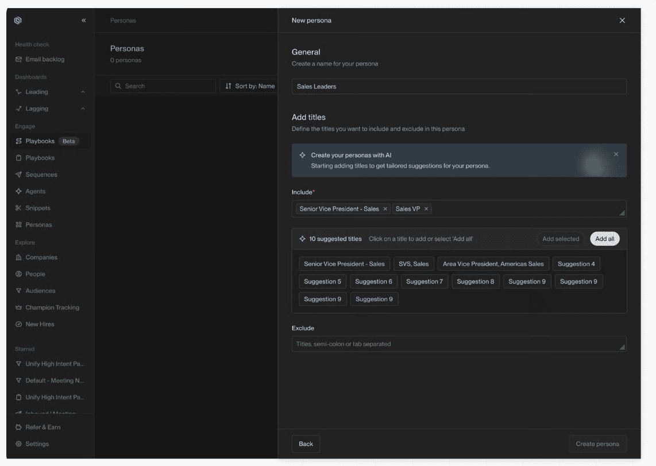This screenshot has height=466, width=656.
Task: Select the Suggestion 6 chip
Action: [x=373, y=281]
